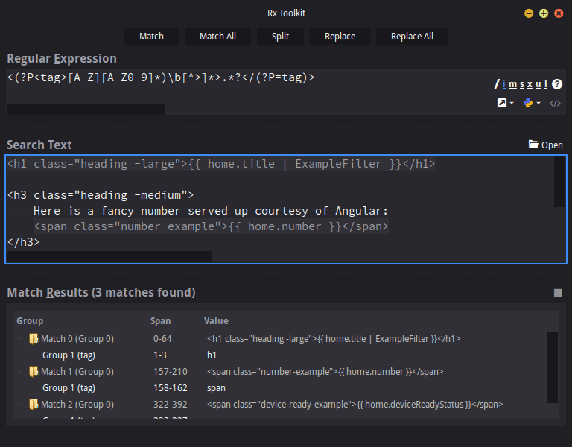
Task: Click the Match 2 folder icon
Action: (x=34, y=405)
